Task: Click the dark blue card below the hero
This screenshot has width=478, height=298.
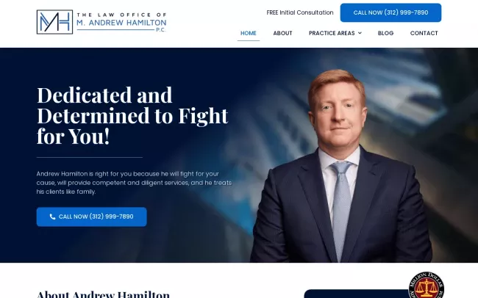Action: [357, 294]
